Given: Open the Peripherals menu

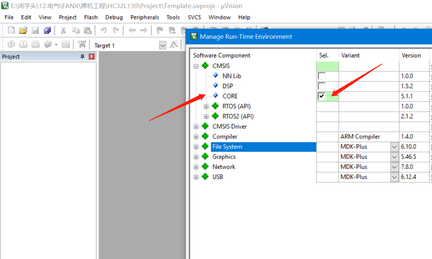Looking at the screenshot, I should pos(145,17).
